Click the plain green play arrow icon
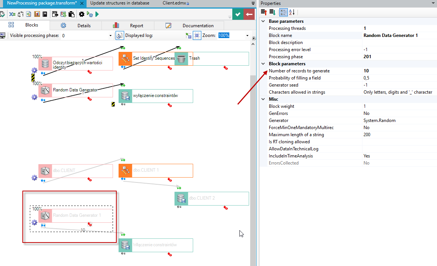Viewport: 437px width, 266px height. click(x=97, y=14)
